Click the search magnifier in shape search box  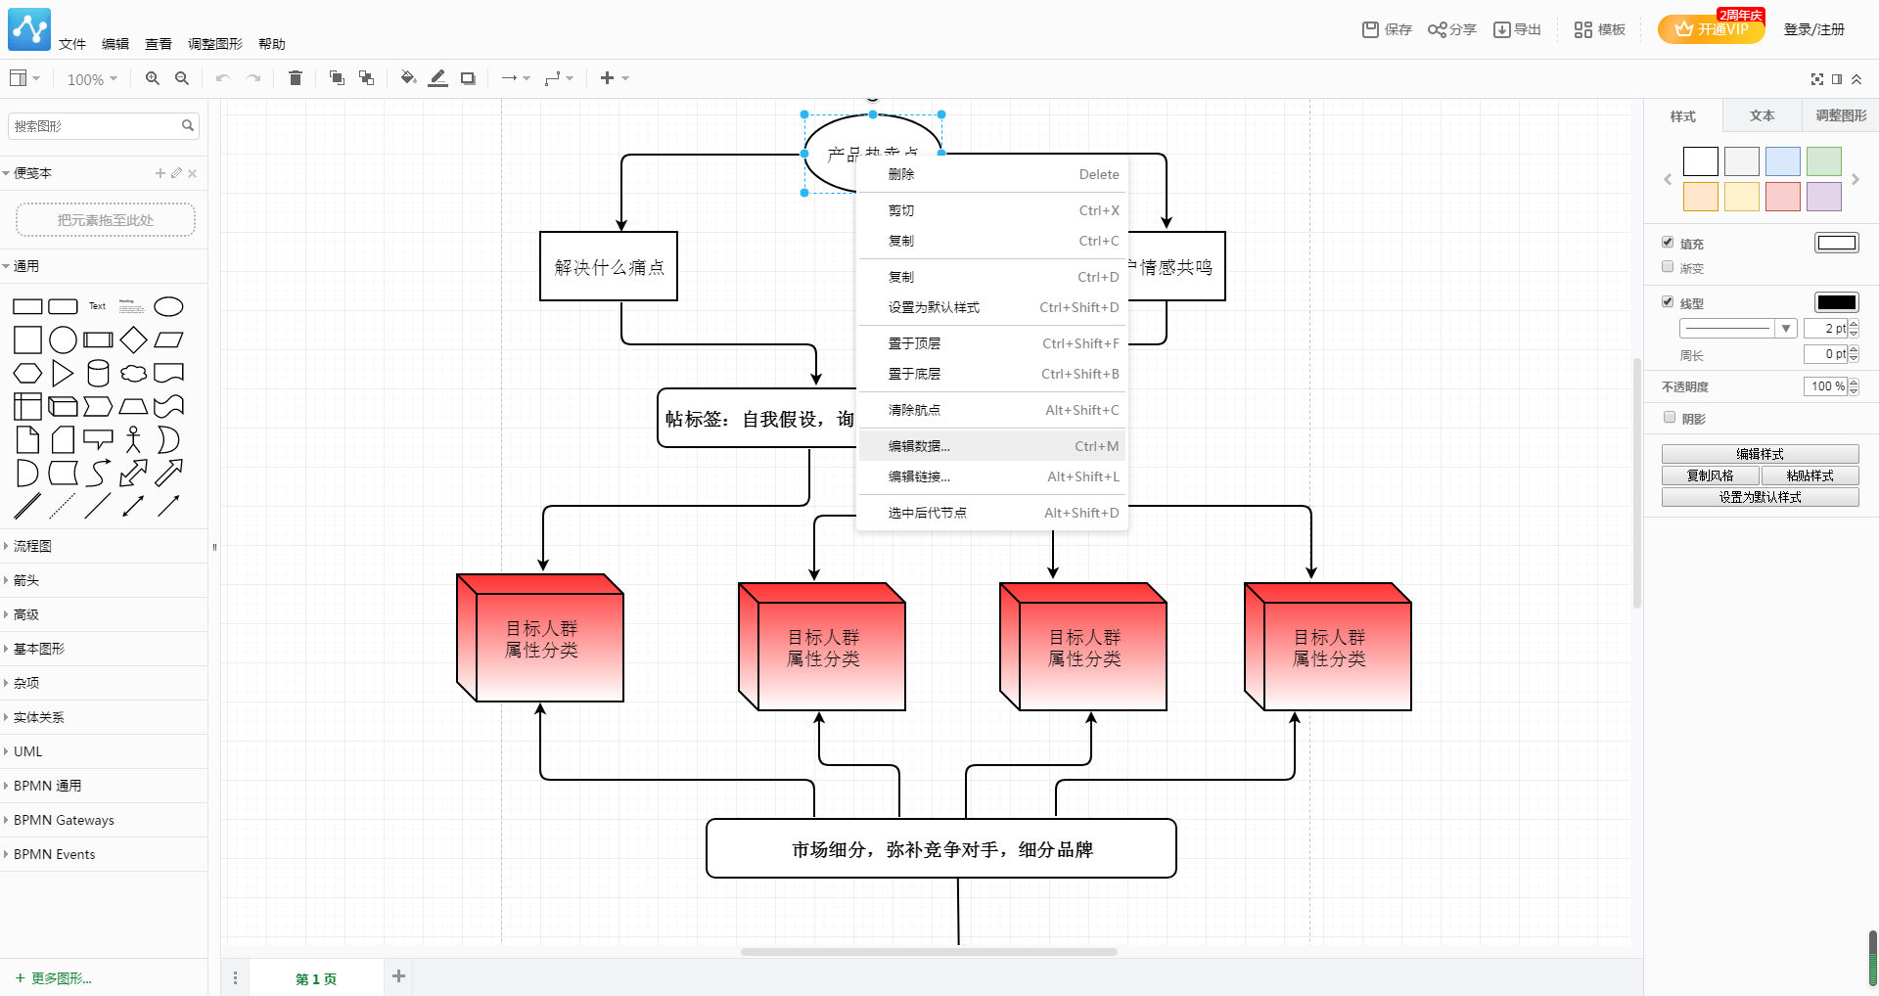[188, 126]
